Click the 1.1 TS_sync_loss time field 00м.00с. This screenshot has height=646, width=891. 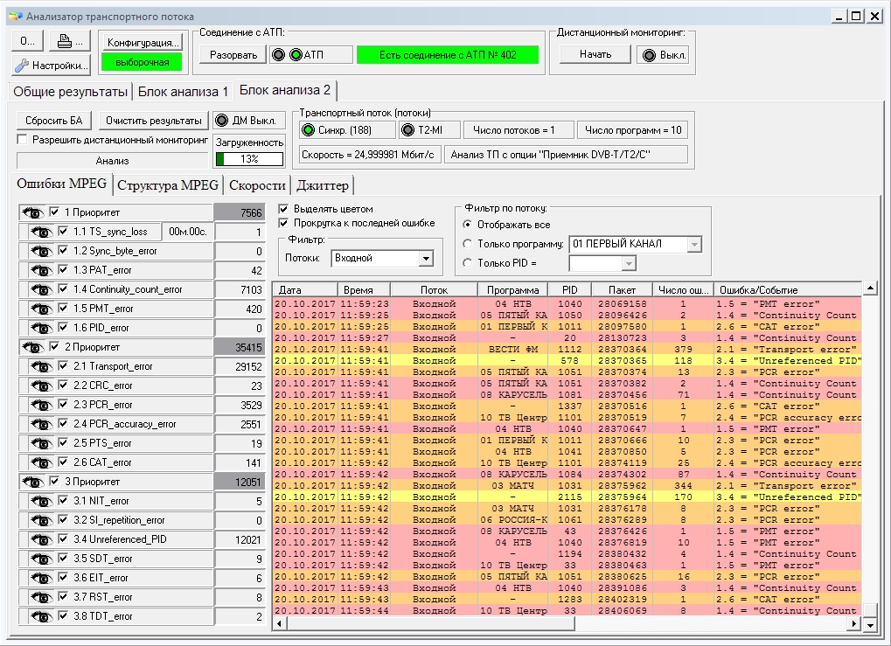click(188, 232)
